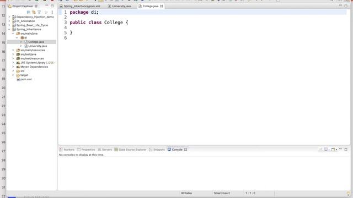Expand the target folder node
The width and height of the screenshot is (353, 198).
click(x=13, y=75)
